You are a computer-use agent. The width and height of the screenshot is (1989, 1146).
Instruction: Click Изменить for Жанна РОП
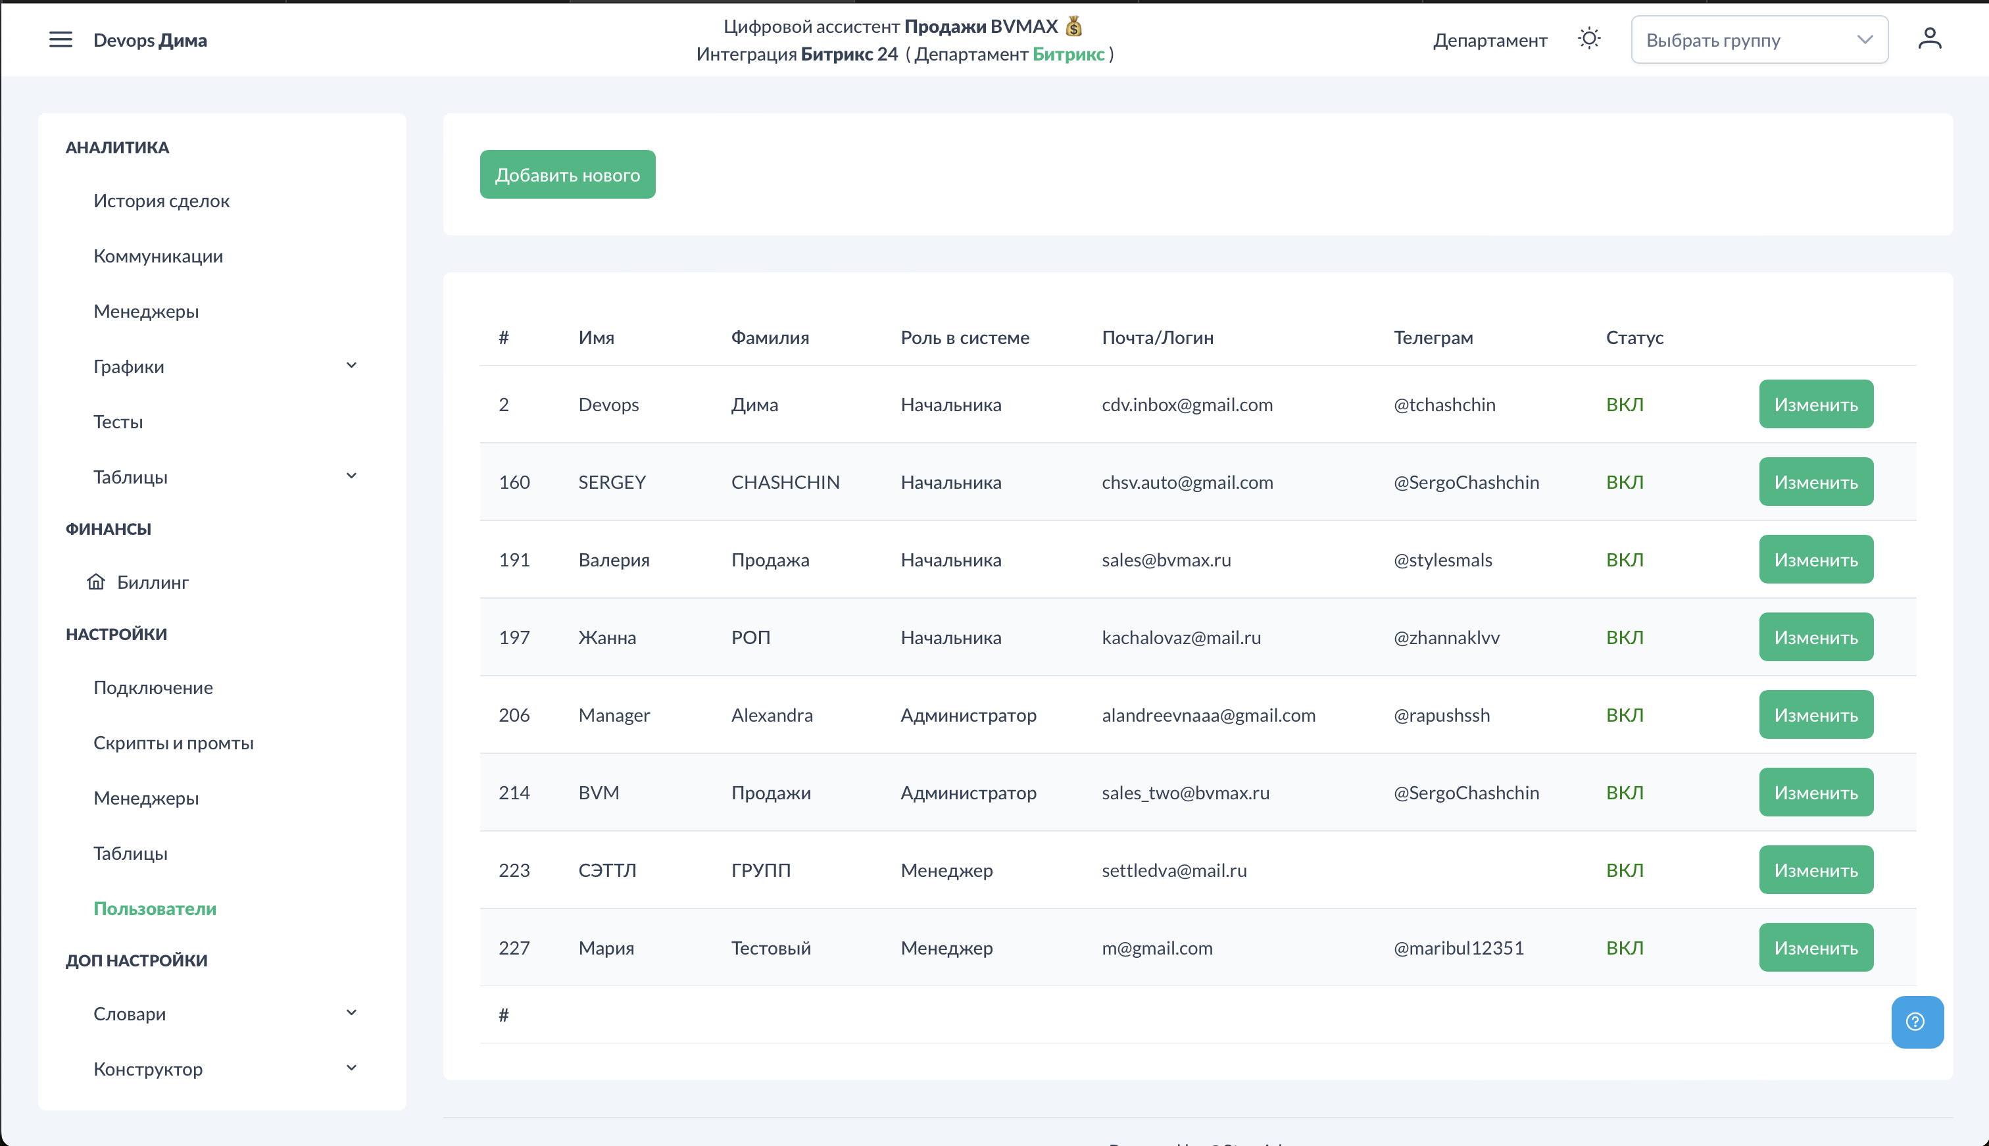point(1815,637)
